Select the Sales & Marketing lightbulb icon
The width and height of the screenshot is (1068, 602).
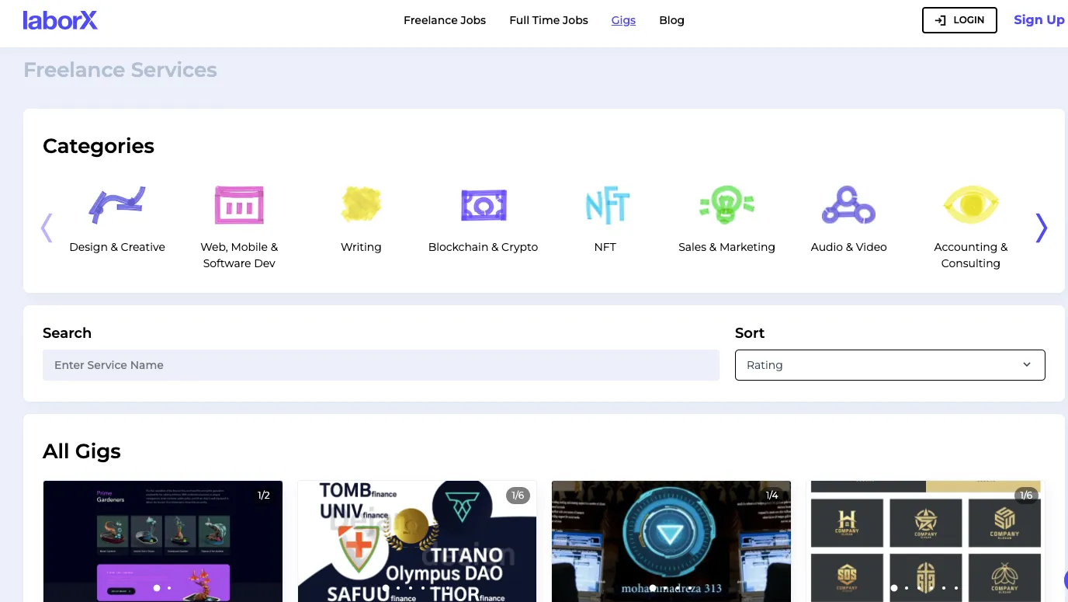726,205
